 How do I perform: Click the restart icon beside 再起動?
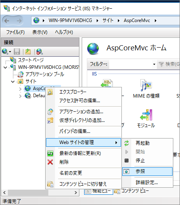coord(127,143)
